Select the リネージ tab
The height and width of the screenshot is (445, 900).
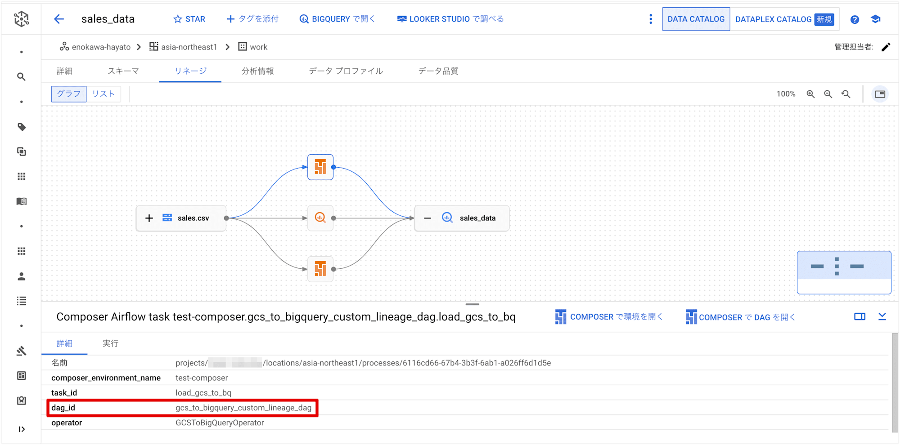(x=190, y=71)
